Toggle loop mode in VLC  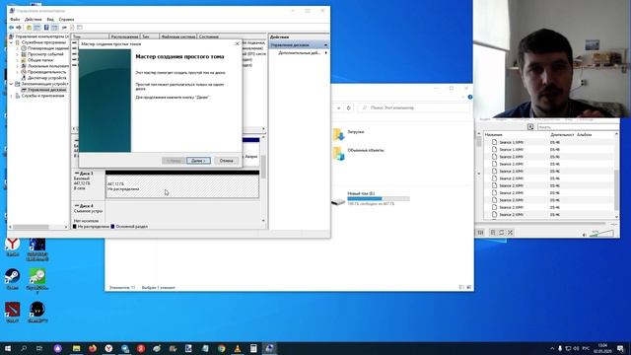(502, 233)
